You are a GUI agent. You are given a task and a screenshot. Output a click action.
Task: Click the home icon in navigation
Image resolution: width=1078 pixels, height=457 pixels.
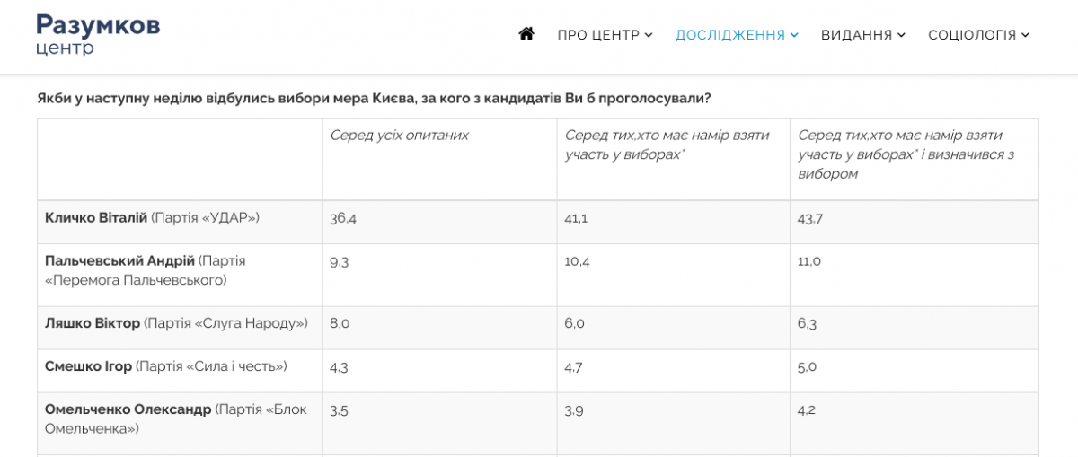tap(526, 34)
